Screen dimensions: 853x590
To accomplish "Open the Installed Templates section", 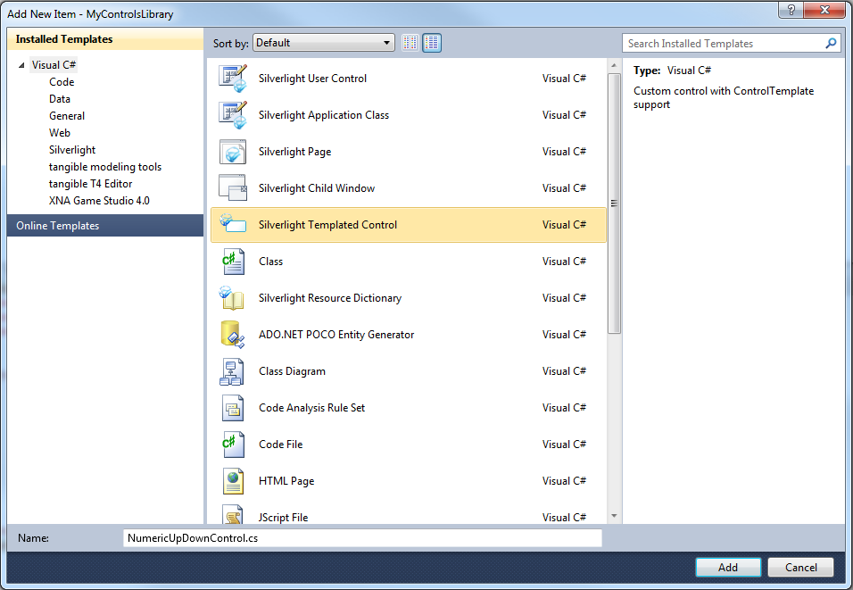I will point(105,39).
